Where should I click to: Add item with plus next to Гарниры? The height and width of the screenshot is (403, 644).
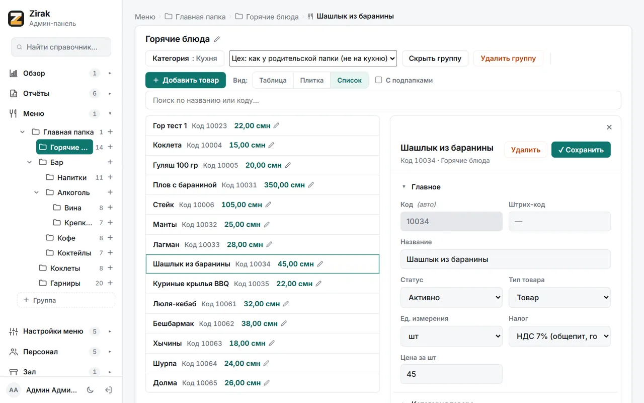(110, 283)
